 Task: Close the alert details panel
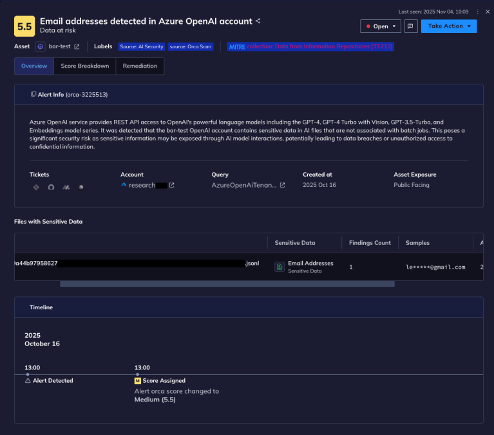click(487, 12)
